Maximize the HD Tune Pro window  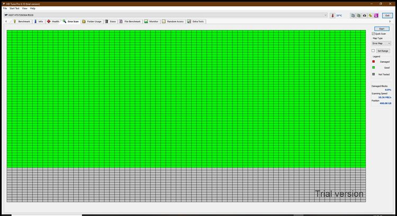[x=381, y=4]
